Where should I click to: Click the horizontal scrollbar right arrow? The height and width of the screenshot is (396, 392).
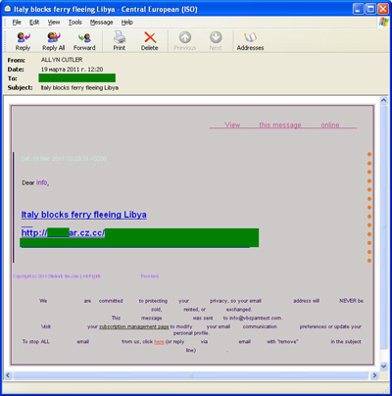click(x=374, y=375)
